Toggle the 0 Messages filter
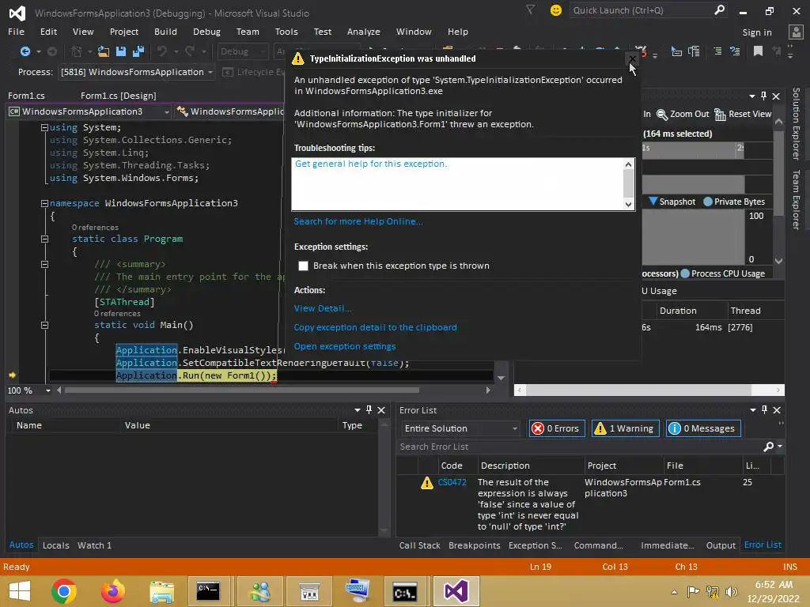This screenshot has height=607, width=810. coord(703,428)
